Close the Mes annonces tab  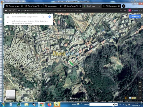click(61, 6)
